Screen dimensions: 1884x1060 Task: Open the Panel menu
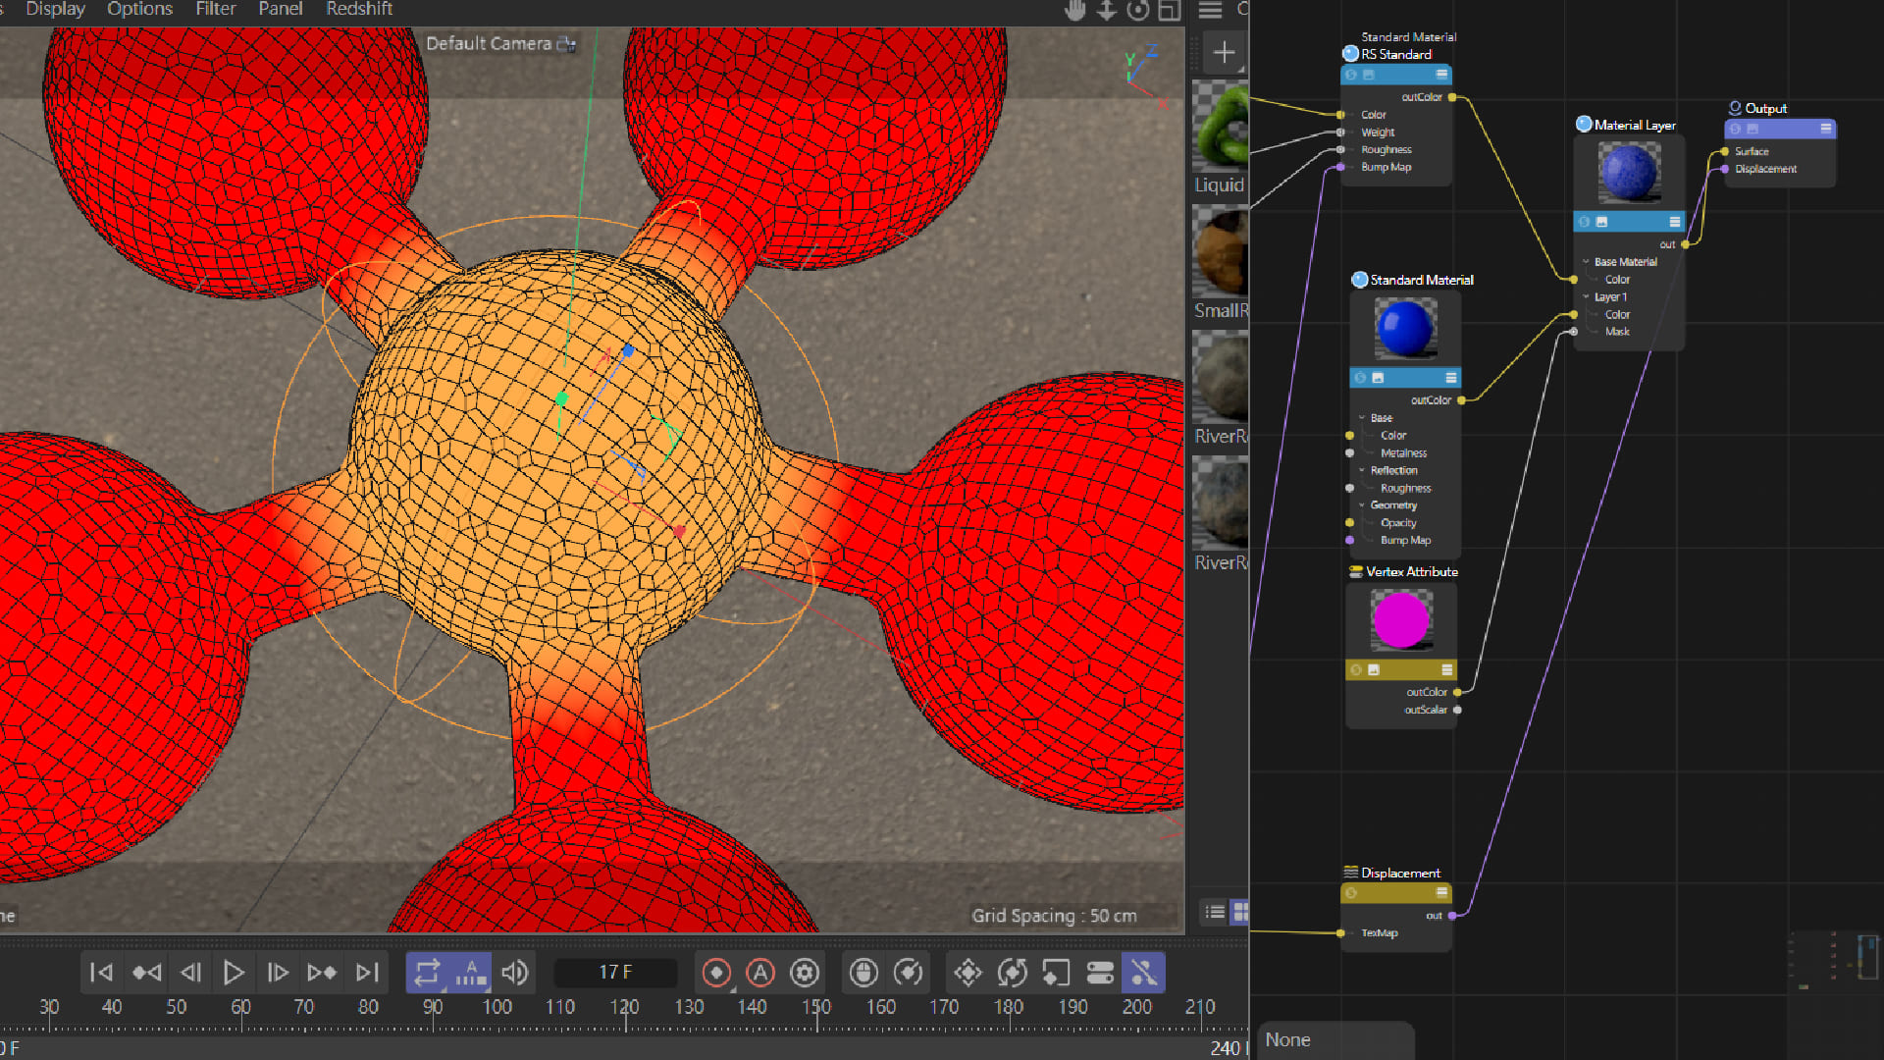(x=281, y=9)
